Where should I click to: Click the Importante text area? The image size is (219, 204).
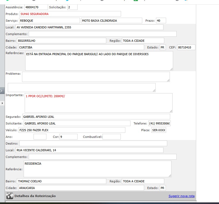tap(98, 103)
